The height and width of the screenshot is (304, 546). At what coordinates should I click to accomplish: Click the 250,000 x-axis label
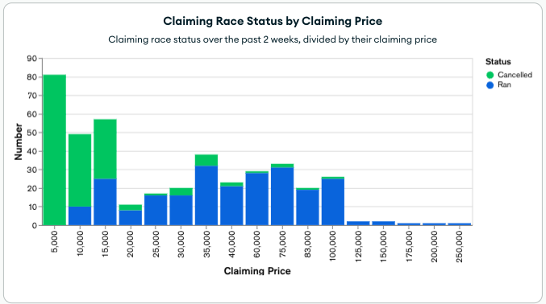point(459,247)
